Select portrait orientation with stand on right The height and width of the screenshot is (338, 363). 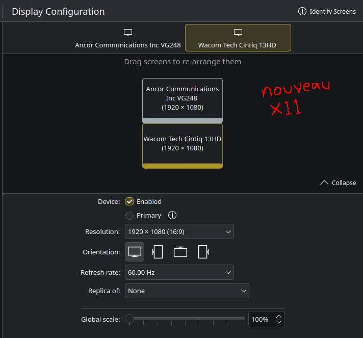point(203,252)
